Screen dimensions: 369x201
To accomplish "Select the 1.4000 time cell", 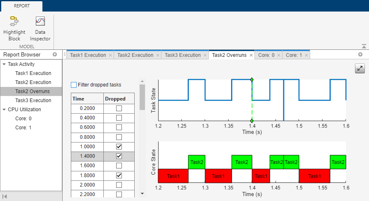I will click(x=87, y=156).
